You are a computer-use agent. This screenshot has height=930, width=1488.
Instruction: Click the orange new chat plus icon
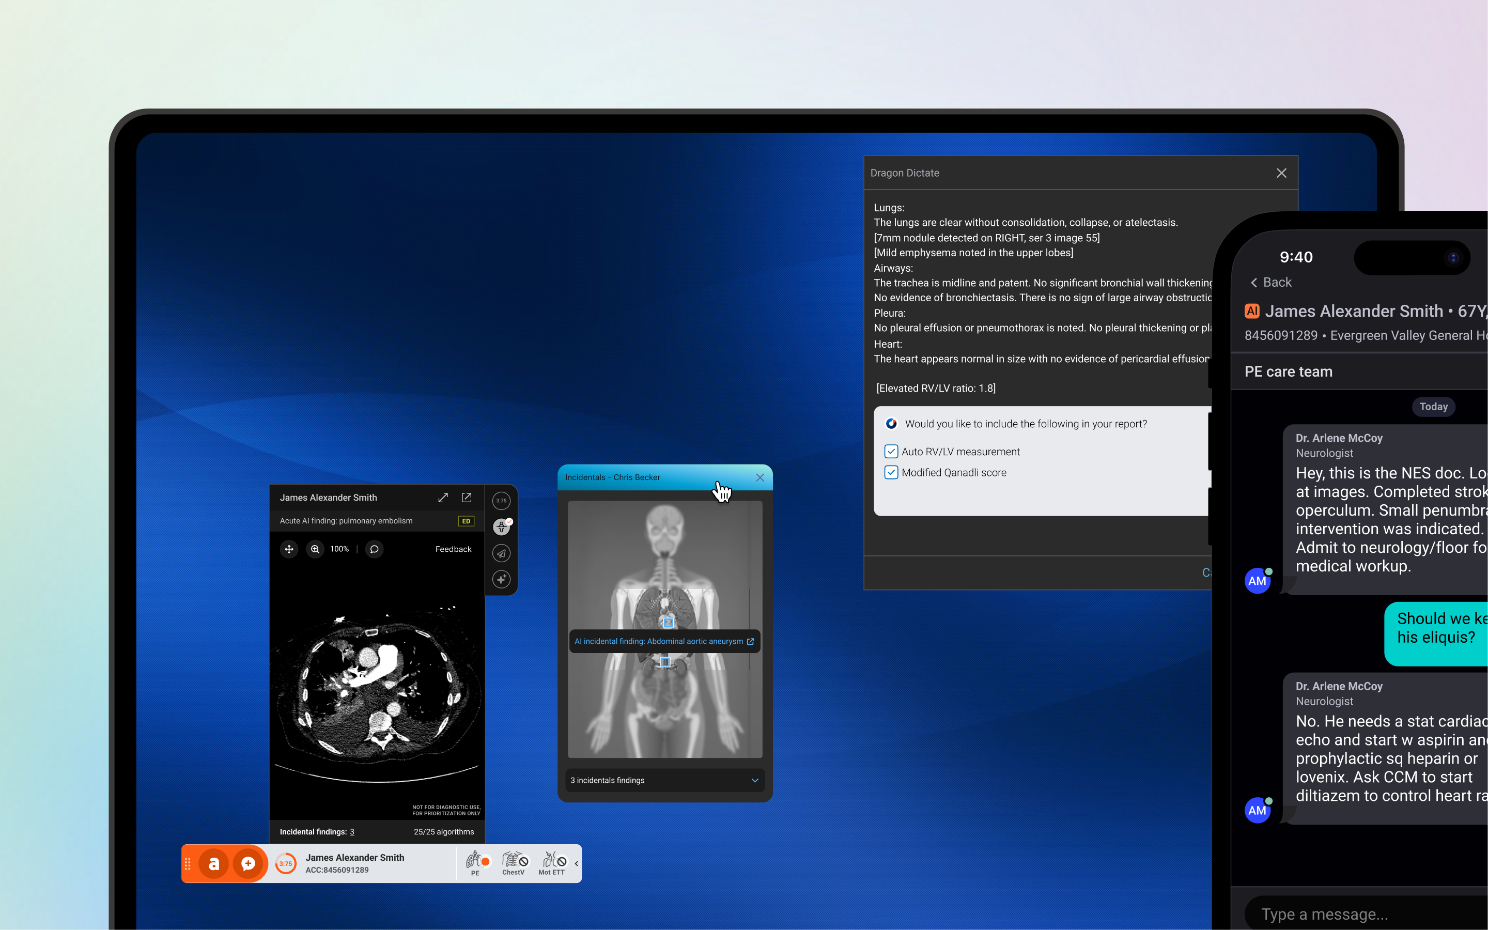tap(249, 863)
